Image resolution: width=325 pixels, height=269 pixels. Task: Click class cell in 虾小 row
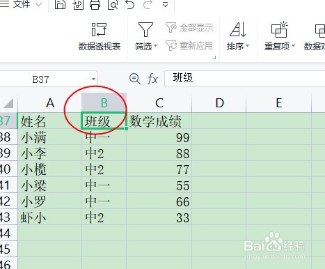click(x=104, y=217)
